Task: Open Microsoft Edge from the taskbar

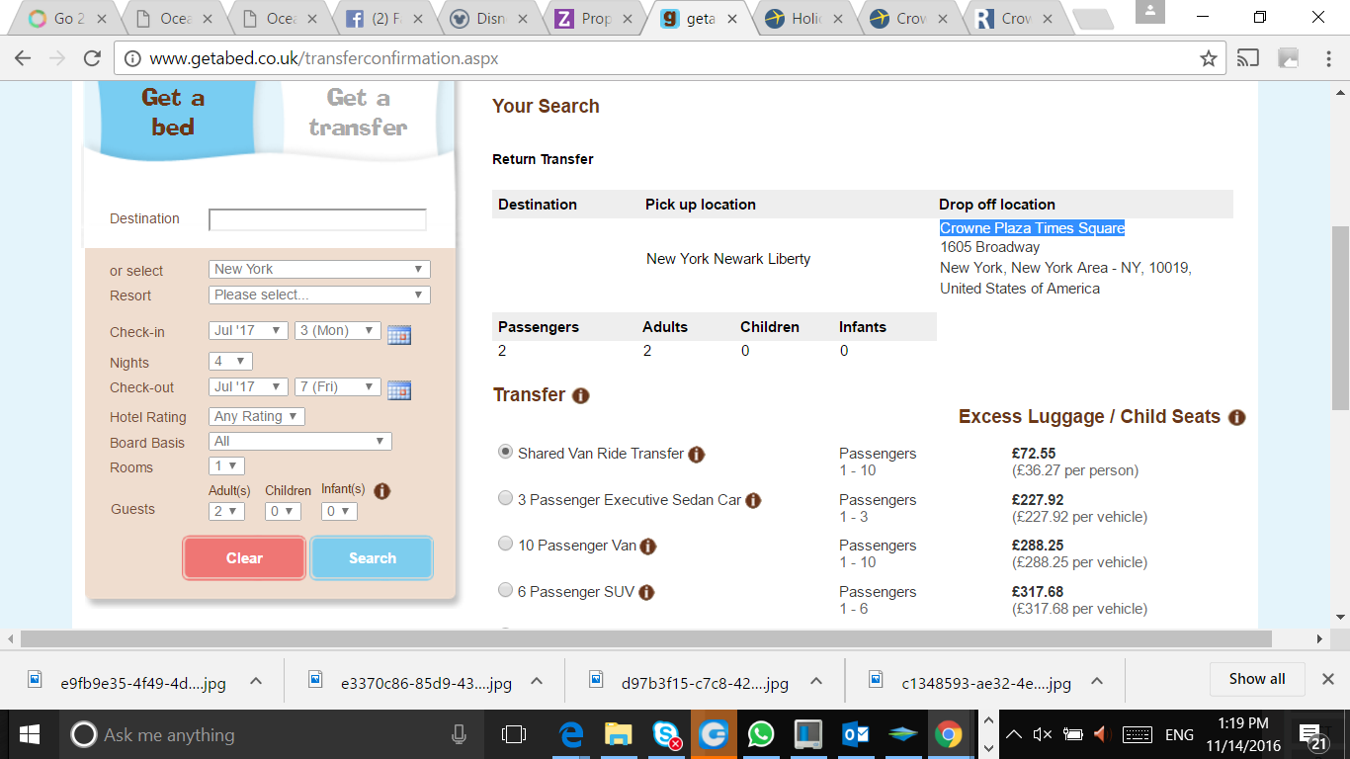Action: pyautogui.click(x=571, y=734)
